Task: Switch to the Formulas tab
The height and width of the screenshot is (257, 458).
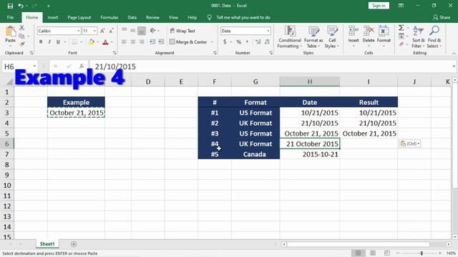Action: coord(109,17)
